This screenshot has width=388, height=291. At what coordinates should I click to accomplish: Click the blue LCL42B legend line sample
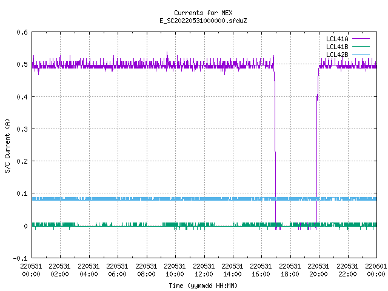(x=361, y=54)
